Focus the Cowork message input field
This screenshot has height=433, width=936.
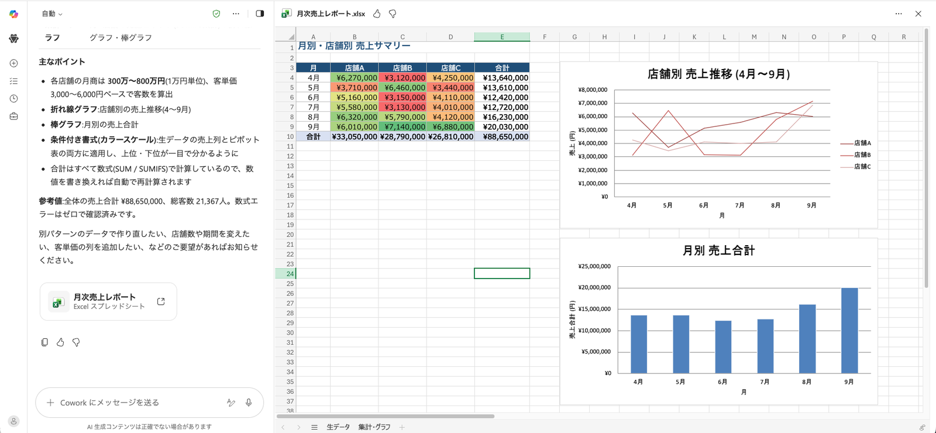click(x=140, y=403)
